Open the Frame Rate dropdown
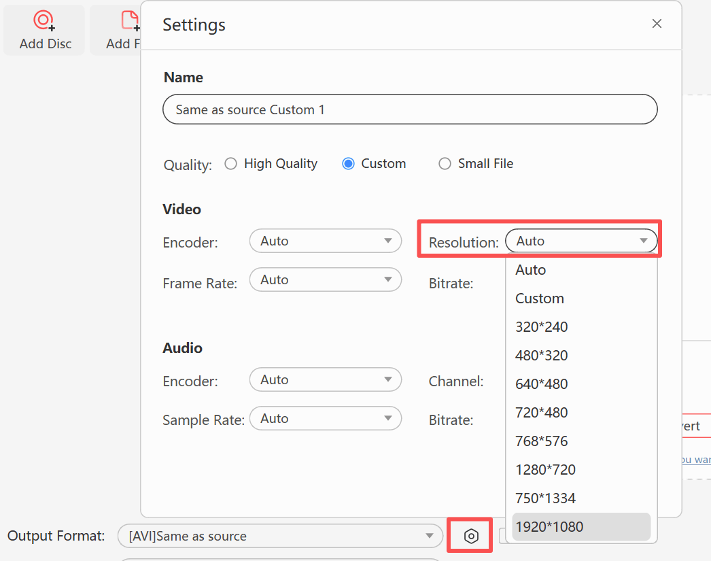The height and width of the screenshot is (561, 711). 326,279
